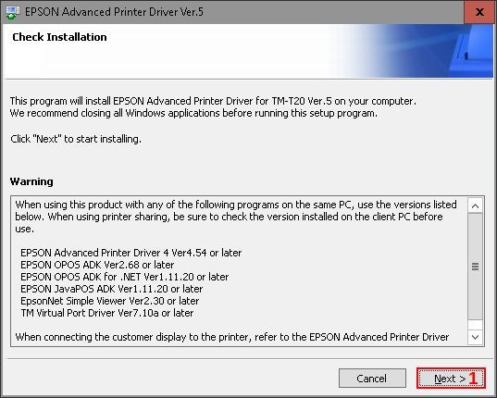Image resolution: width=497 pixels, height=398 pixels.
Task: Click the EPSON Advanced Printer Driver 4 Ver4.54 line
Action: tap(130, 253)
